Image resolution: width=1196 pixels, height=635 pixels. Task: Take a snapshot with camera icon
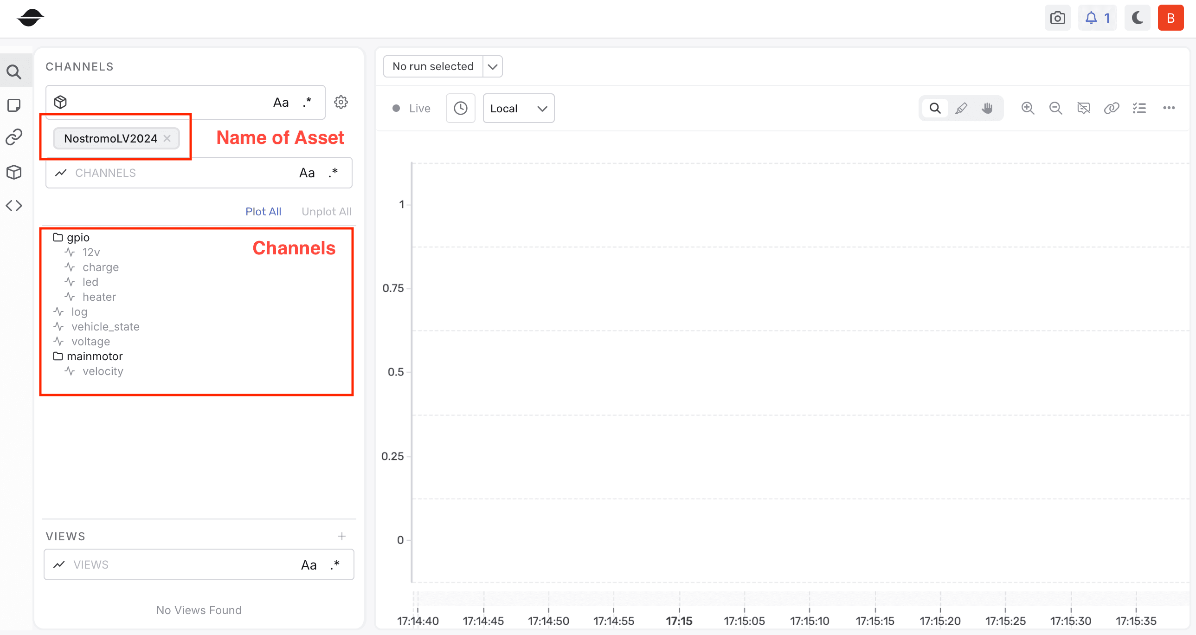[1057, 18]
